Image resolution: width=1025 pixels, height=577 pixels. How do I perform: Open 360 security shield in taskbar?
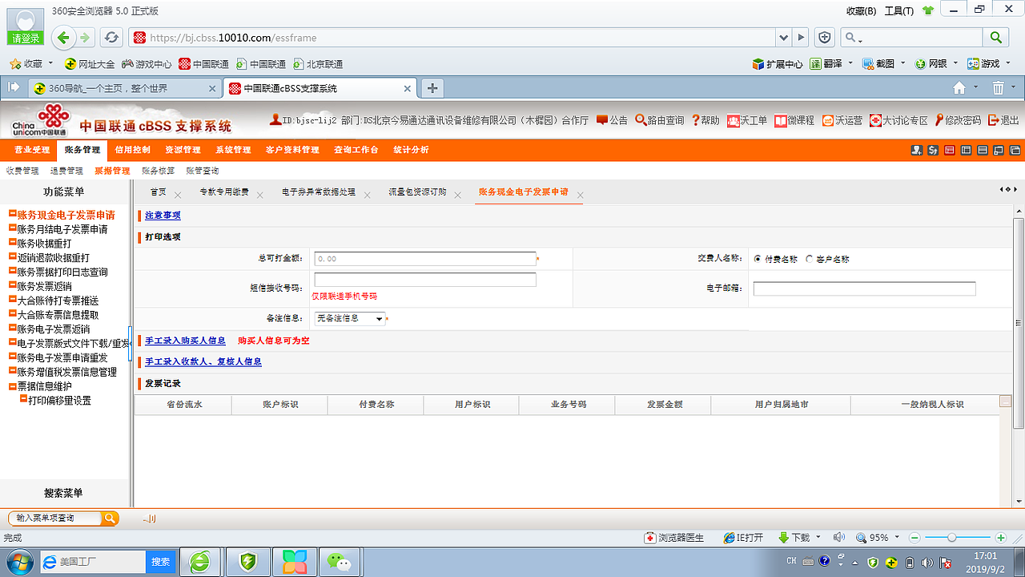(248, 562)
